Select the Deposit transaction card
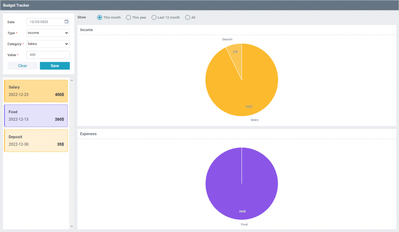 (x=36, y=140)
